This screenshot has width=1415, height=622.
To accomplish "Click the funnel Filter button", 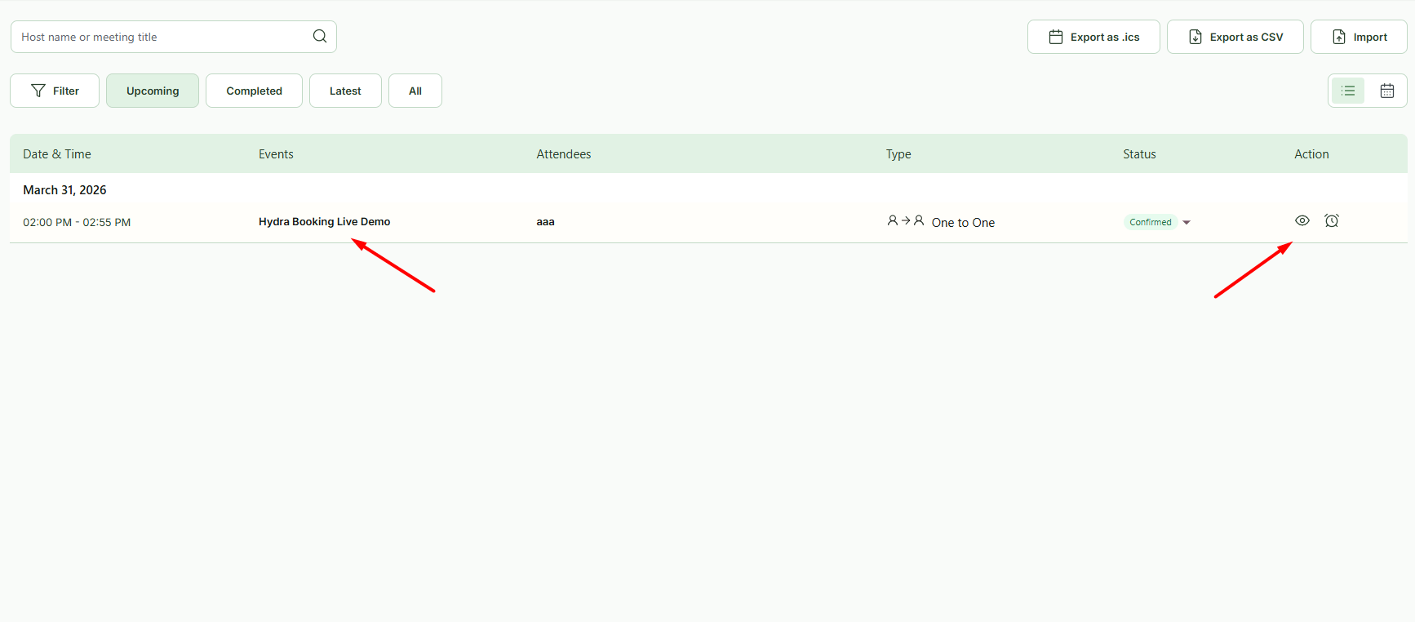I will click(x=55, y=91).
